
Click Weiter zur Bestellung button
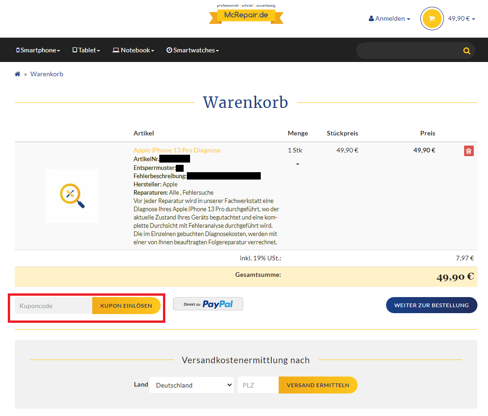(x=432, y=305)
